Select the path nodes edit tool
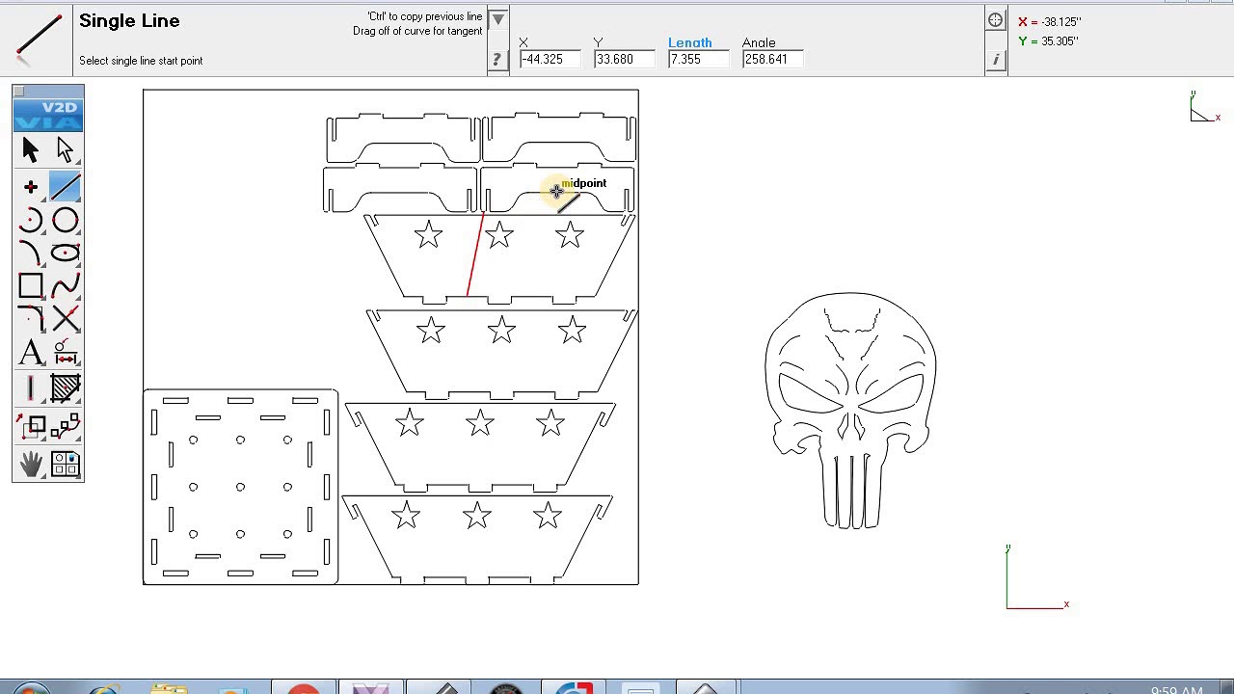 [65, 426]
